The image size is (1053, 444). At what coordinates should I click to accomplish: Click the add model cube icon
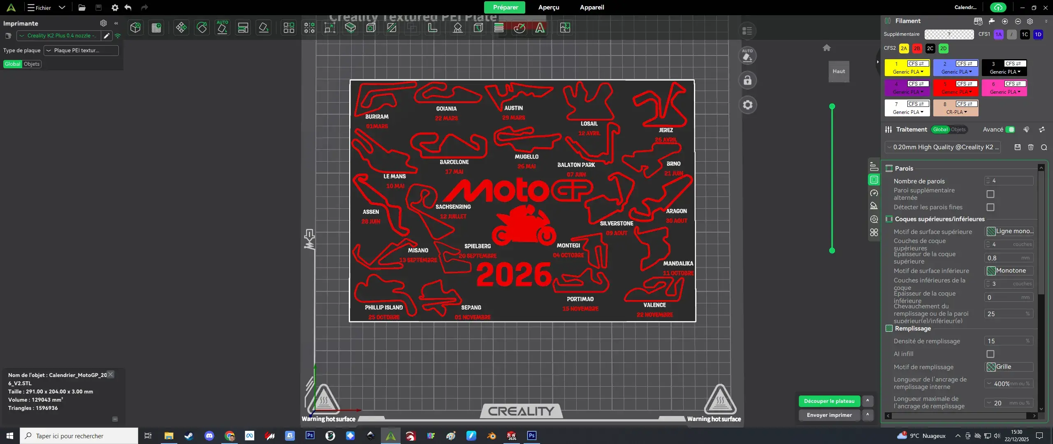click(135, 28)
